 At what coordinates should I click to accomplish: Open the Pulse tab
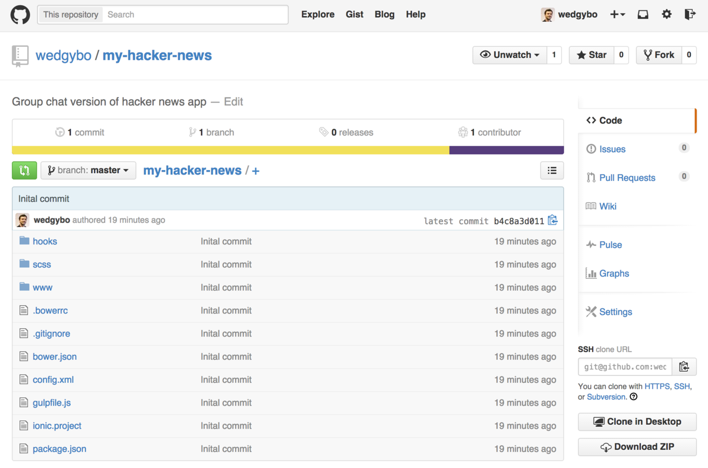[x=611, y=245]
